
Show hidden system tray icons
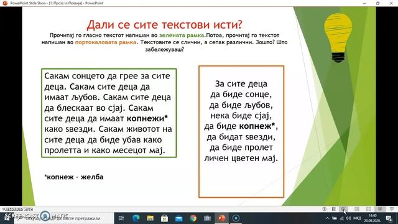pos(328,218)
